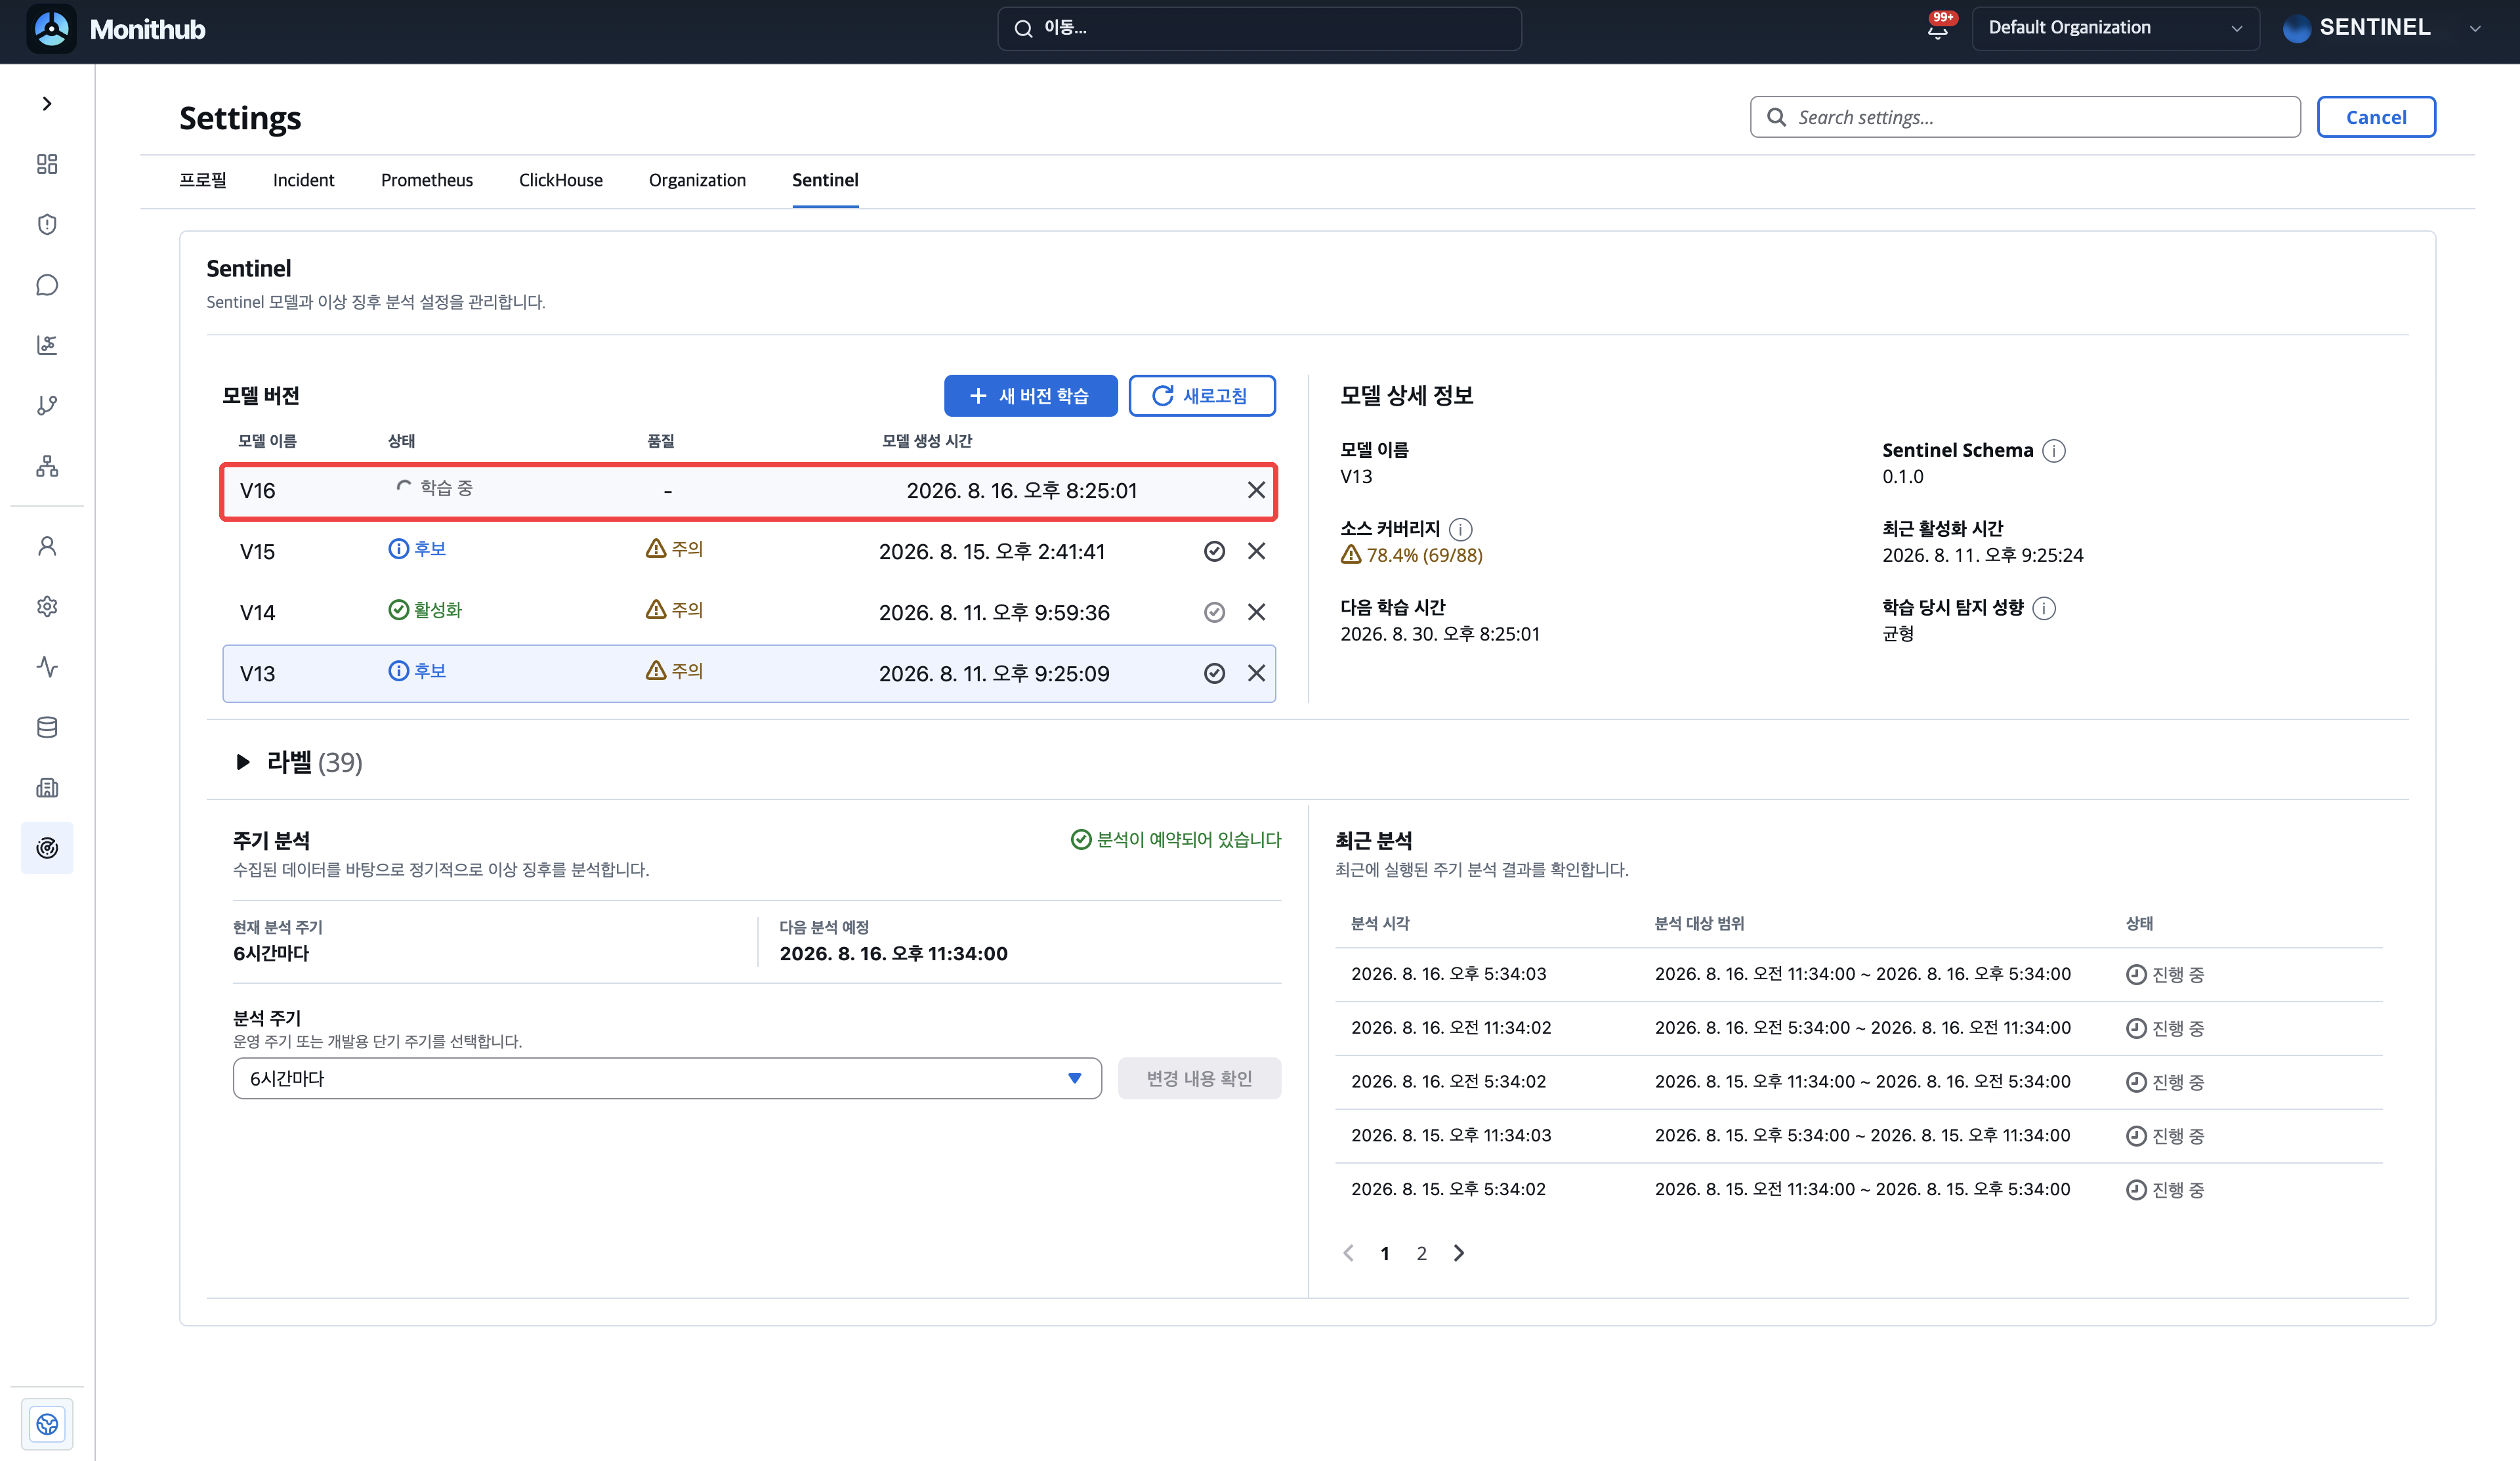Open the chat bubble icon in sidebar
2520x1461 pixels.
click(x=47, y=285)
